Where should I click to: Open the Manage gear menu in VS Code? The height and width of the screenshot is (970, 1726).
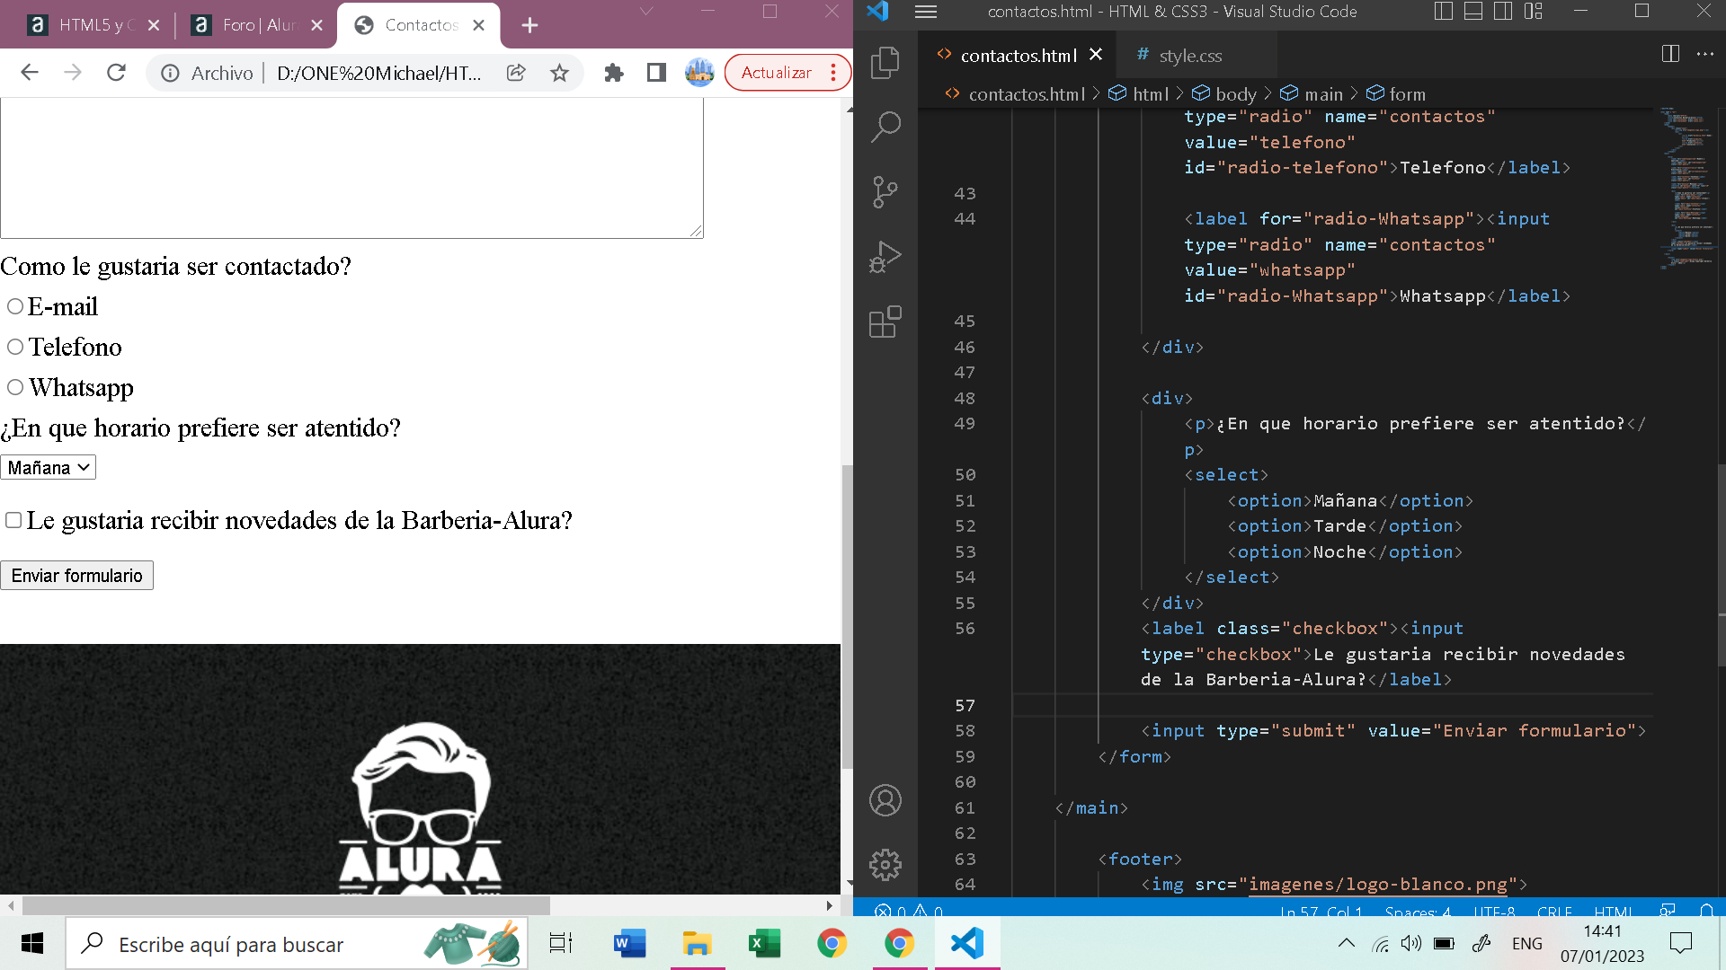pos(885,865)
